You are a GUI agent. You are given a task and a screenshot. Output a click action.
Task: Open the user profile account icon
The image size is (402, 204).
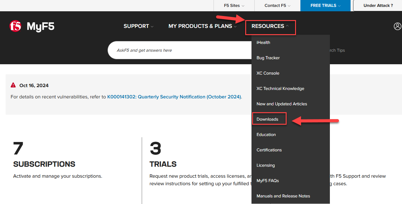397,26
